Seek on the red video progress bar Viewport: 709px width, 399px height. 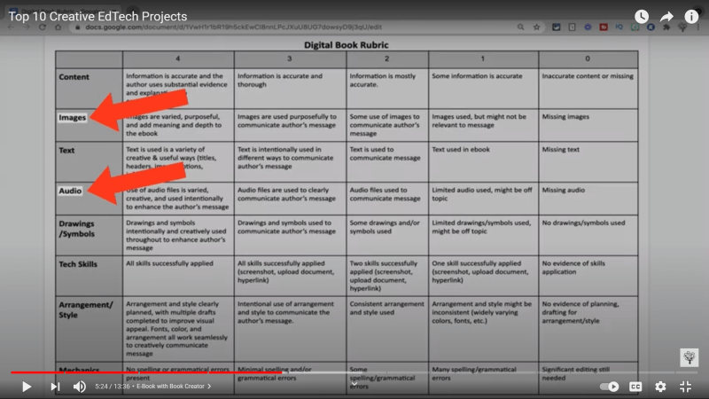click(x=177, y=372)
